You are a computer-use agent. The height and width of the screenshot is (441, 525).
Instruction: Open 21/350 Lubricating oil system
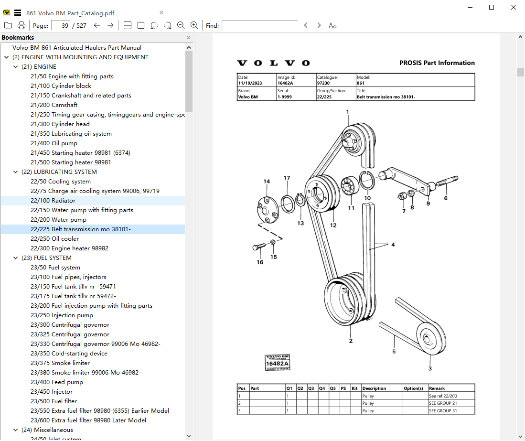(71, 134)
